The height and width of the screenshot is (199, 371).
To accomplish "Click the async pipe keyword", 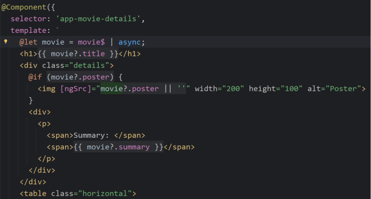I will pos(132,42).
